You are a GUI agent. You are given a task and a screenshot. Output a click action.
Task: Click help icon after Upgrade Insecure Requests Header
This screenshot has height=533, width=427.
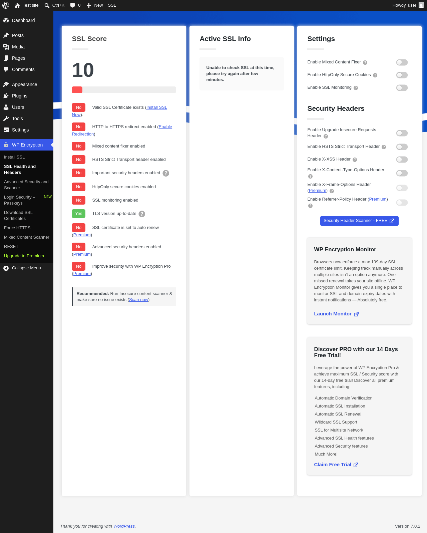[326, 136]
